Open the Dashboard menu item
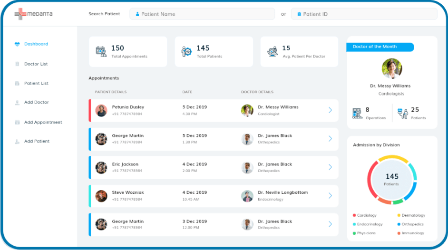Image resolution: width=448 pixels, height=250 pixels. pos(36,44)
